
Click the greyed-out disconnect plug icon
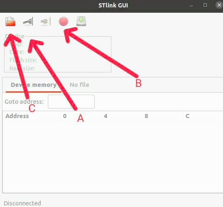46,21
